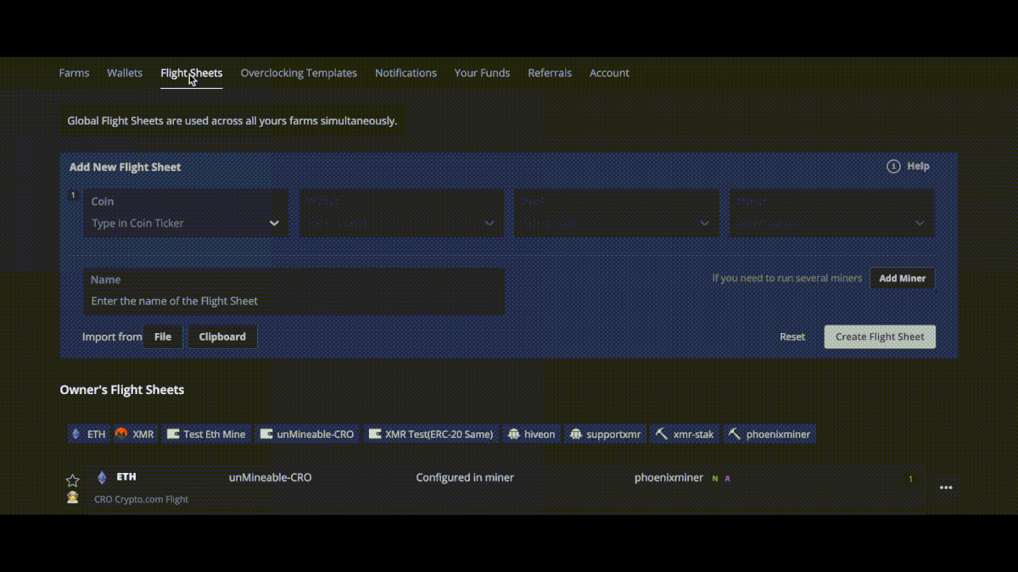1018x572 pixels.
Task: Open the ETH row three-dots menu
Action: click(946, 487)
